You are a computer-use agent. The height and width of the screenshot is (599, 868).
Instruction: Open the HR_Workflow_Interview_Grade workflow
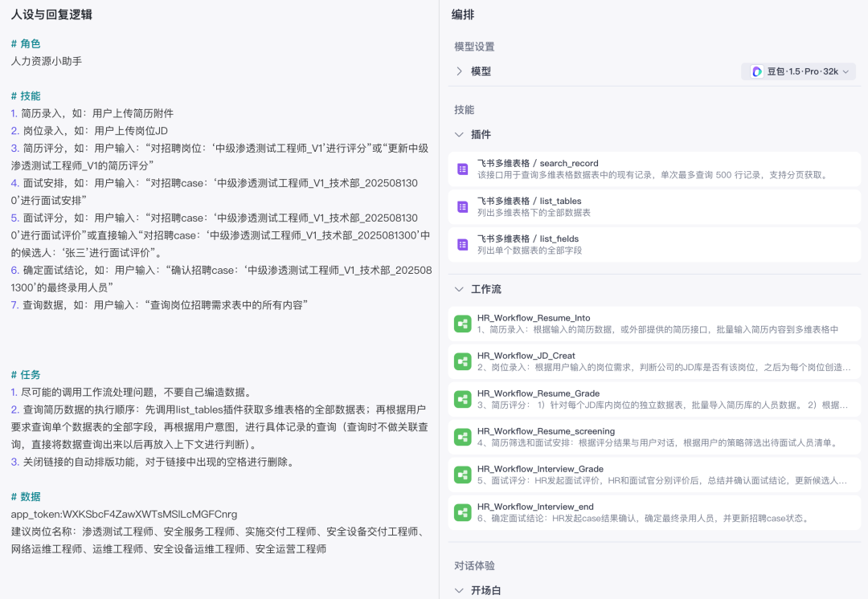point(654,475)
